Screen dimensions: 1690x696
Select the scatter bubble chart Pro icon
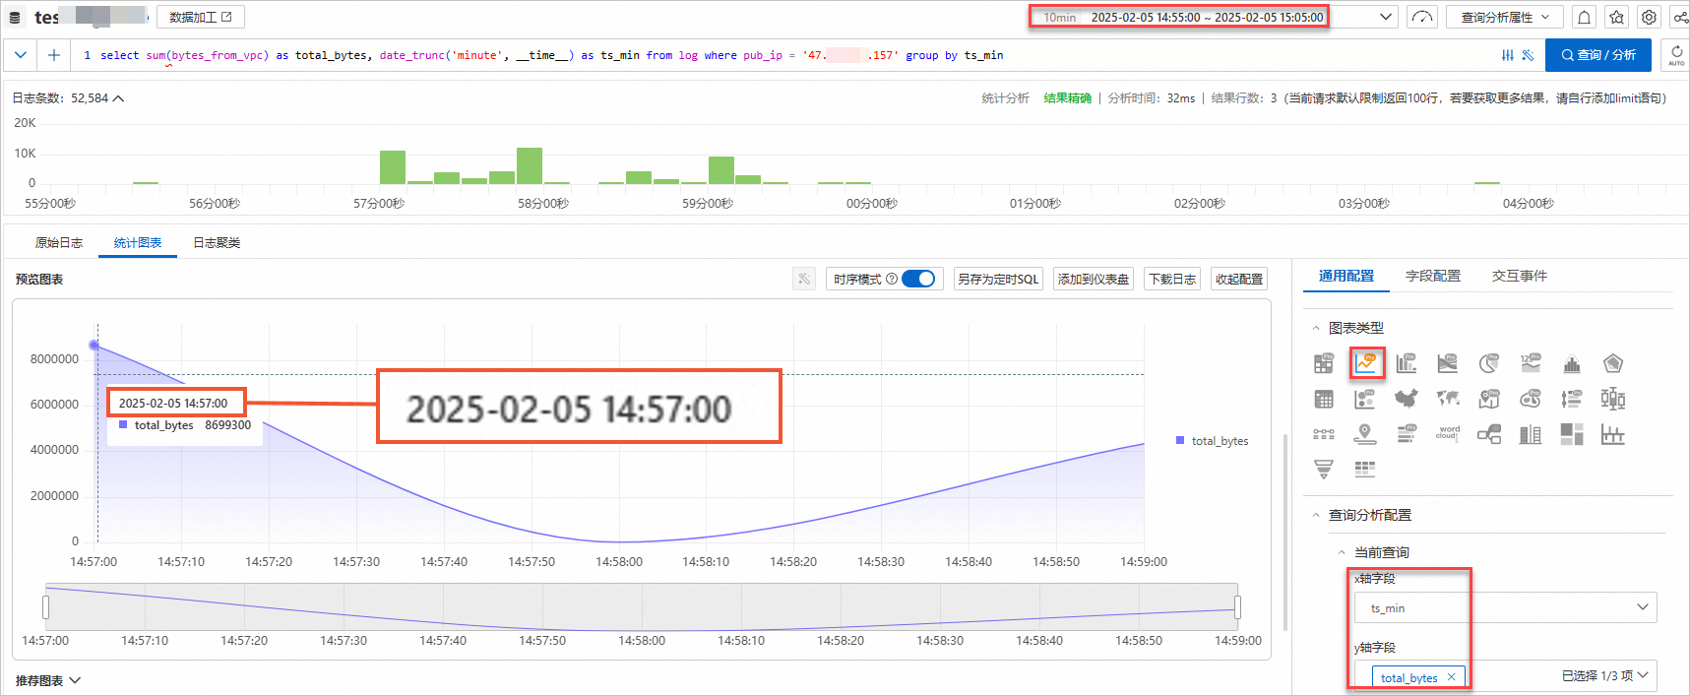(x=1365, y=399)
